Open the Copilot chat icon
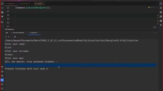This screenshot has height=91, width=163. pyautogui.click(x=161, y=21)
